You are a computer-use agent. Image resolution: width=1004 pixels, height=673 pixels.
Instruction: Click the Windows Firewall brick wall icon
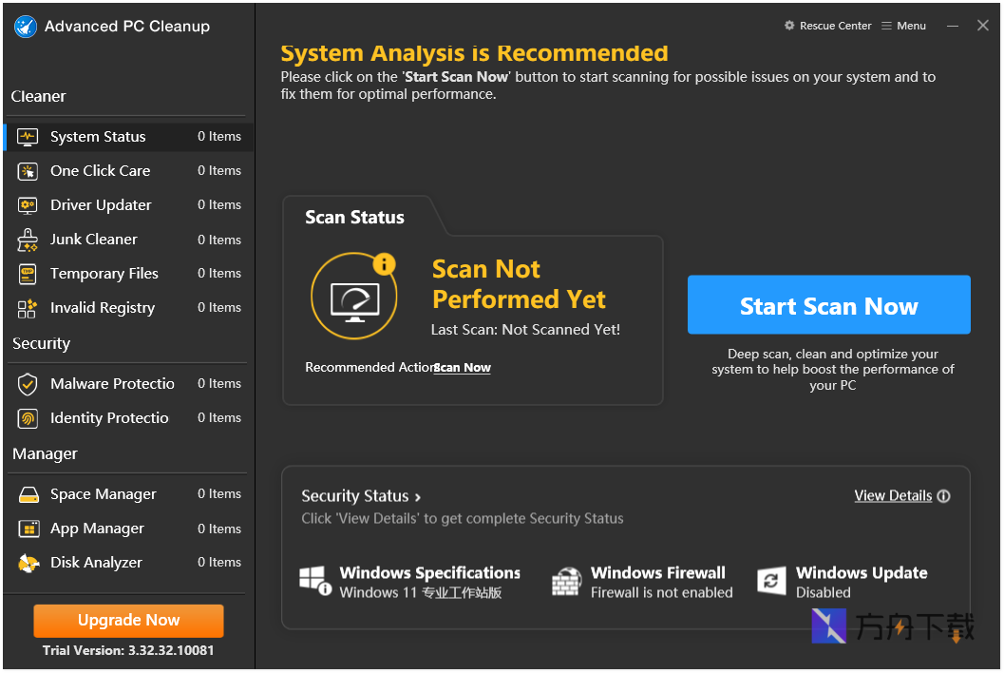click(x=566, y=582)
